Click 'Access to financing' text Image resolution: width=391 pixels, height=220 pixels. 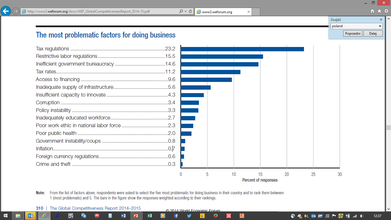[58, 79]
